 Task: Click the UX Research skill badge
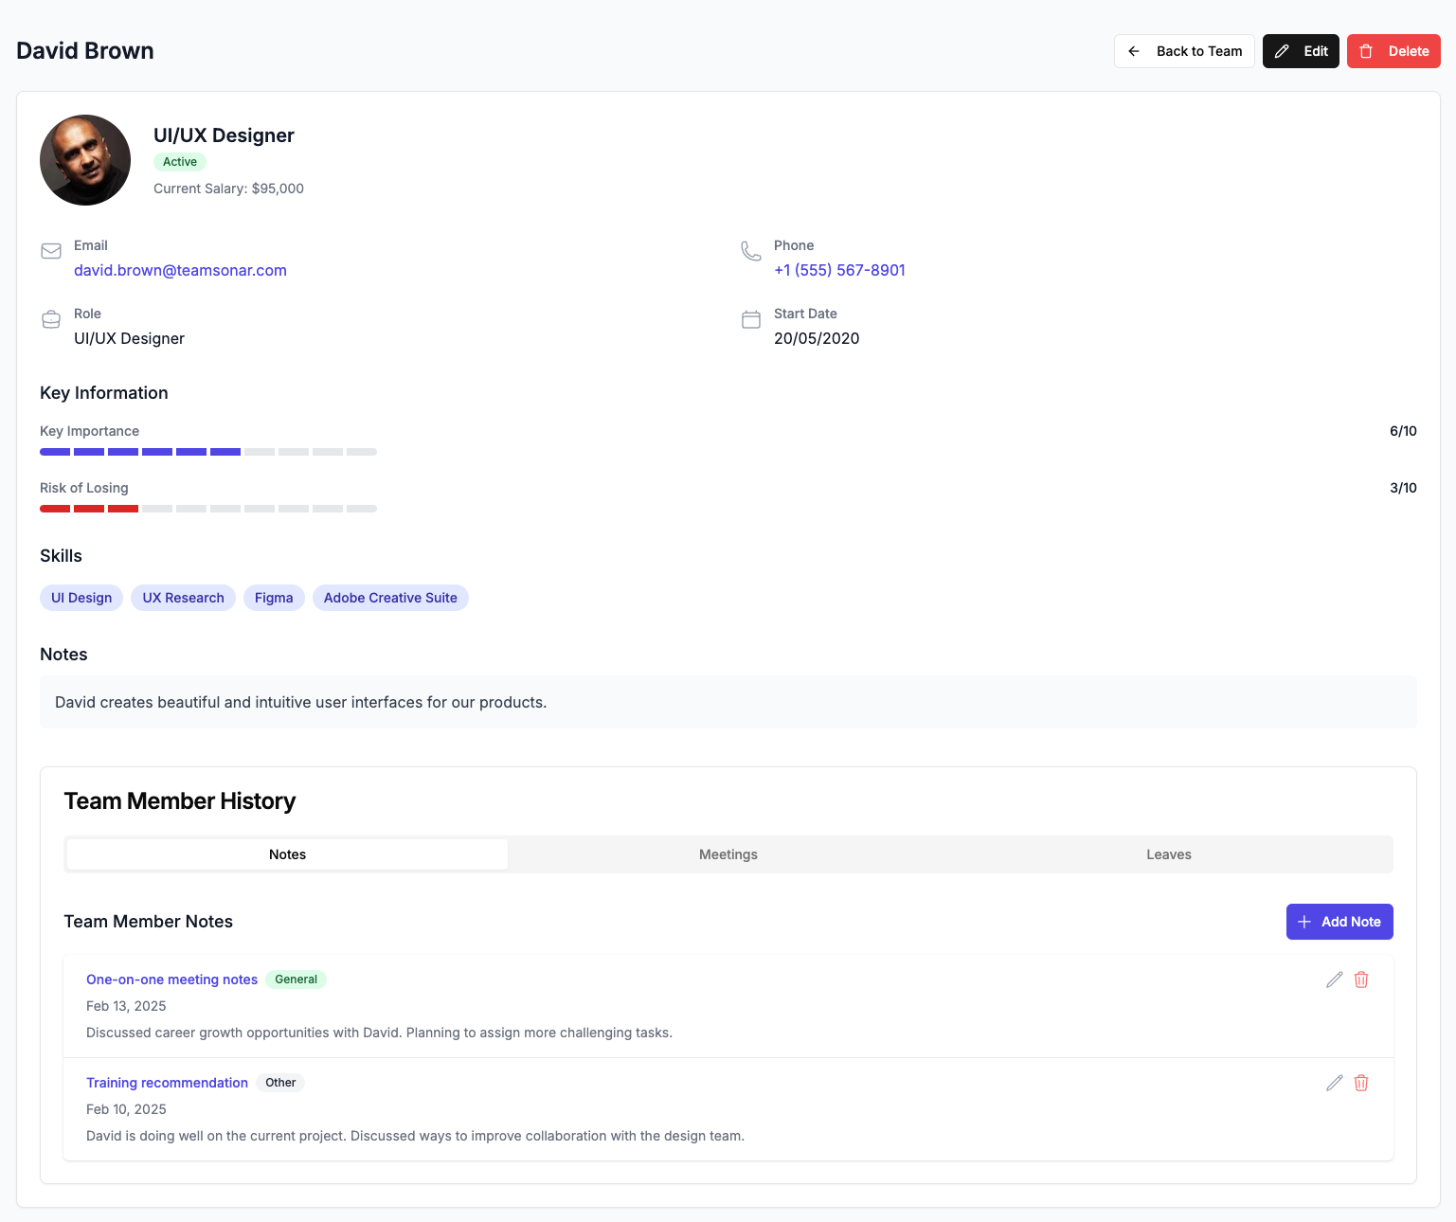(x=183, y=598)
